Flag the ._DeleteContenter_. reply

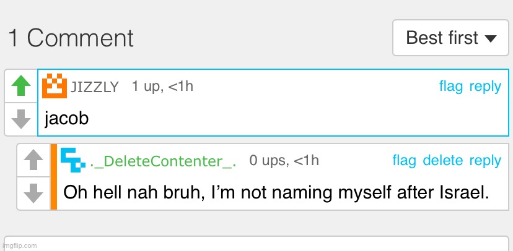click(405, 160)
